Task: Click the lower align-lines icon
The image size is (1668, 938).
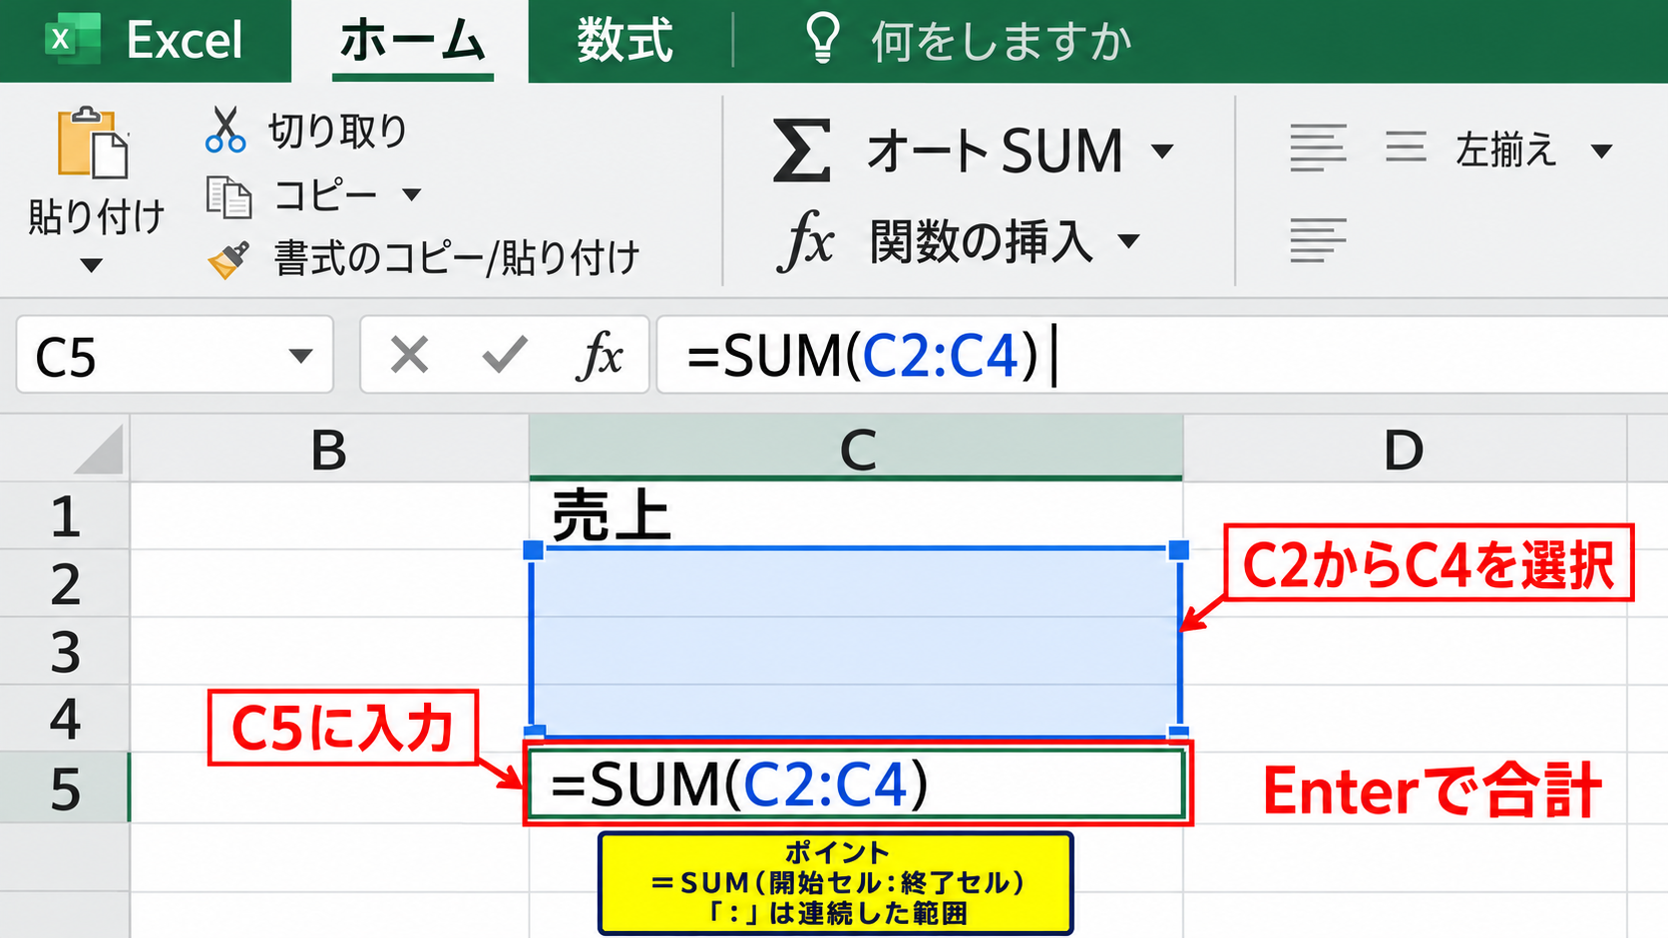Action: pyautogui.click(x=1318, y=240)
